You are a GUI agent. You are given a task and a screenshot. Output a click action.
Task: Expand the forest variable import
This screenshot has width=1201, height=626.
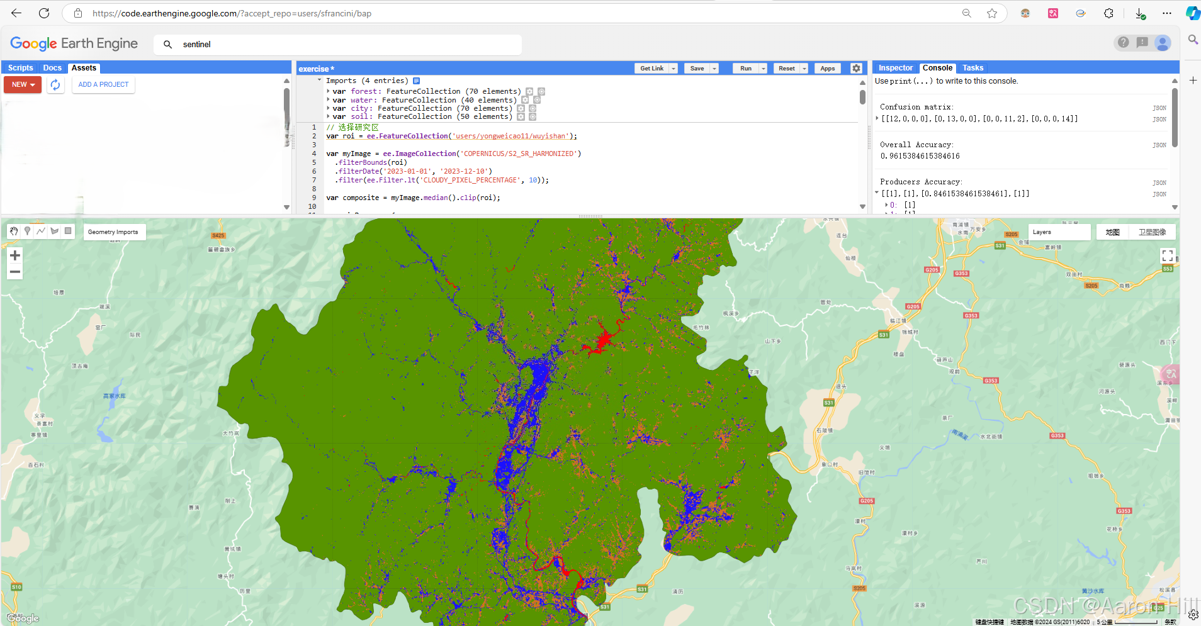click(x=329, y=91)
